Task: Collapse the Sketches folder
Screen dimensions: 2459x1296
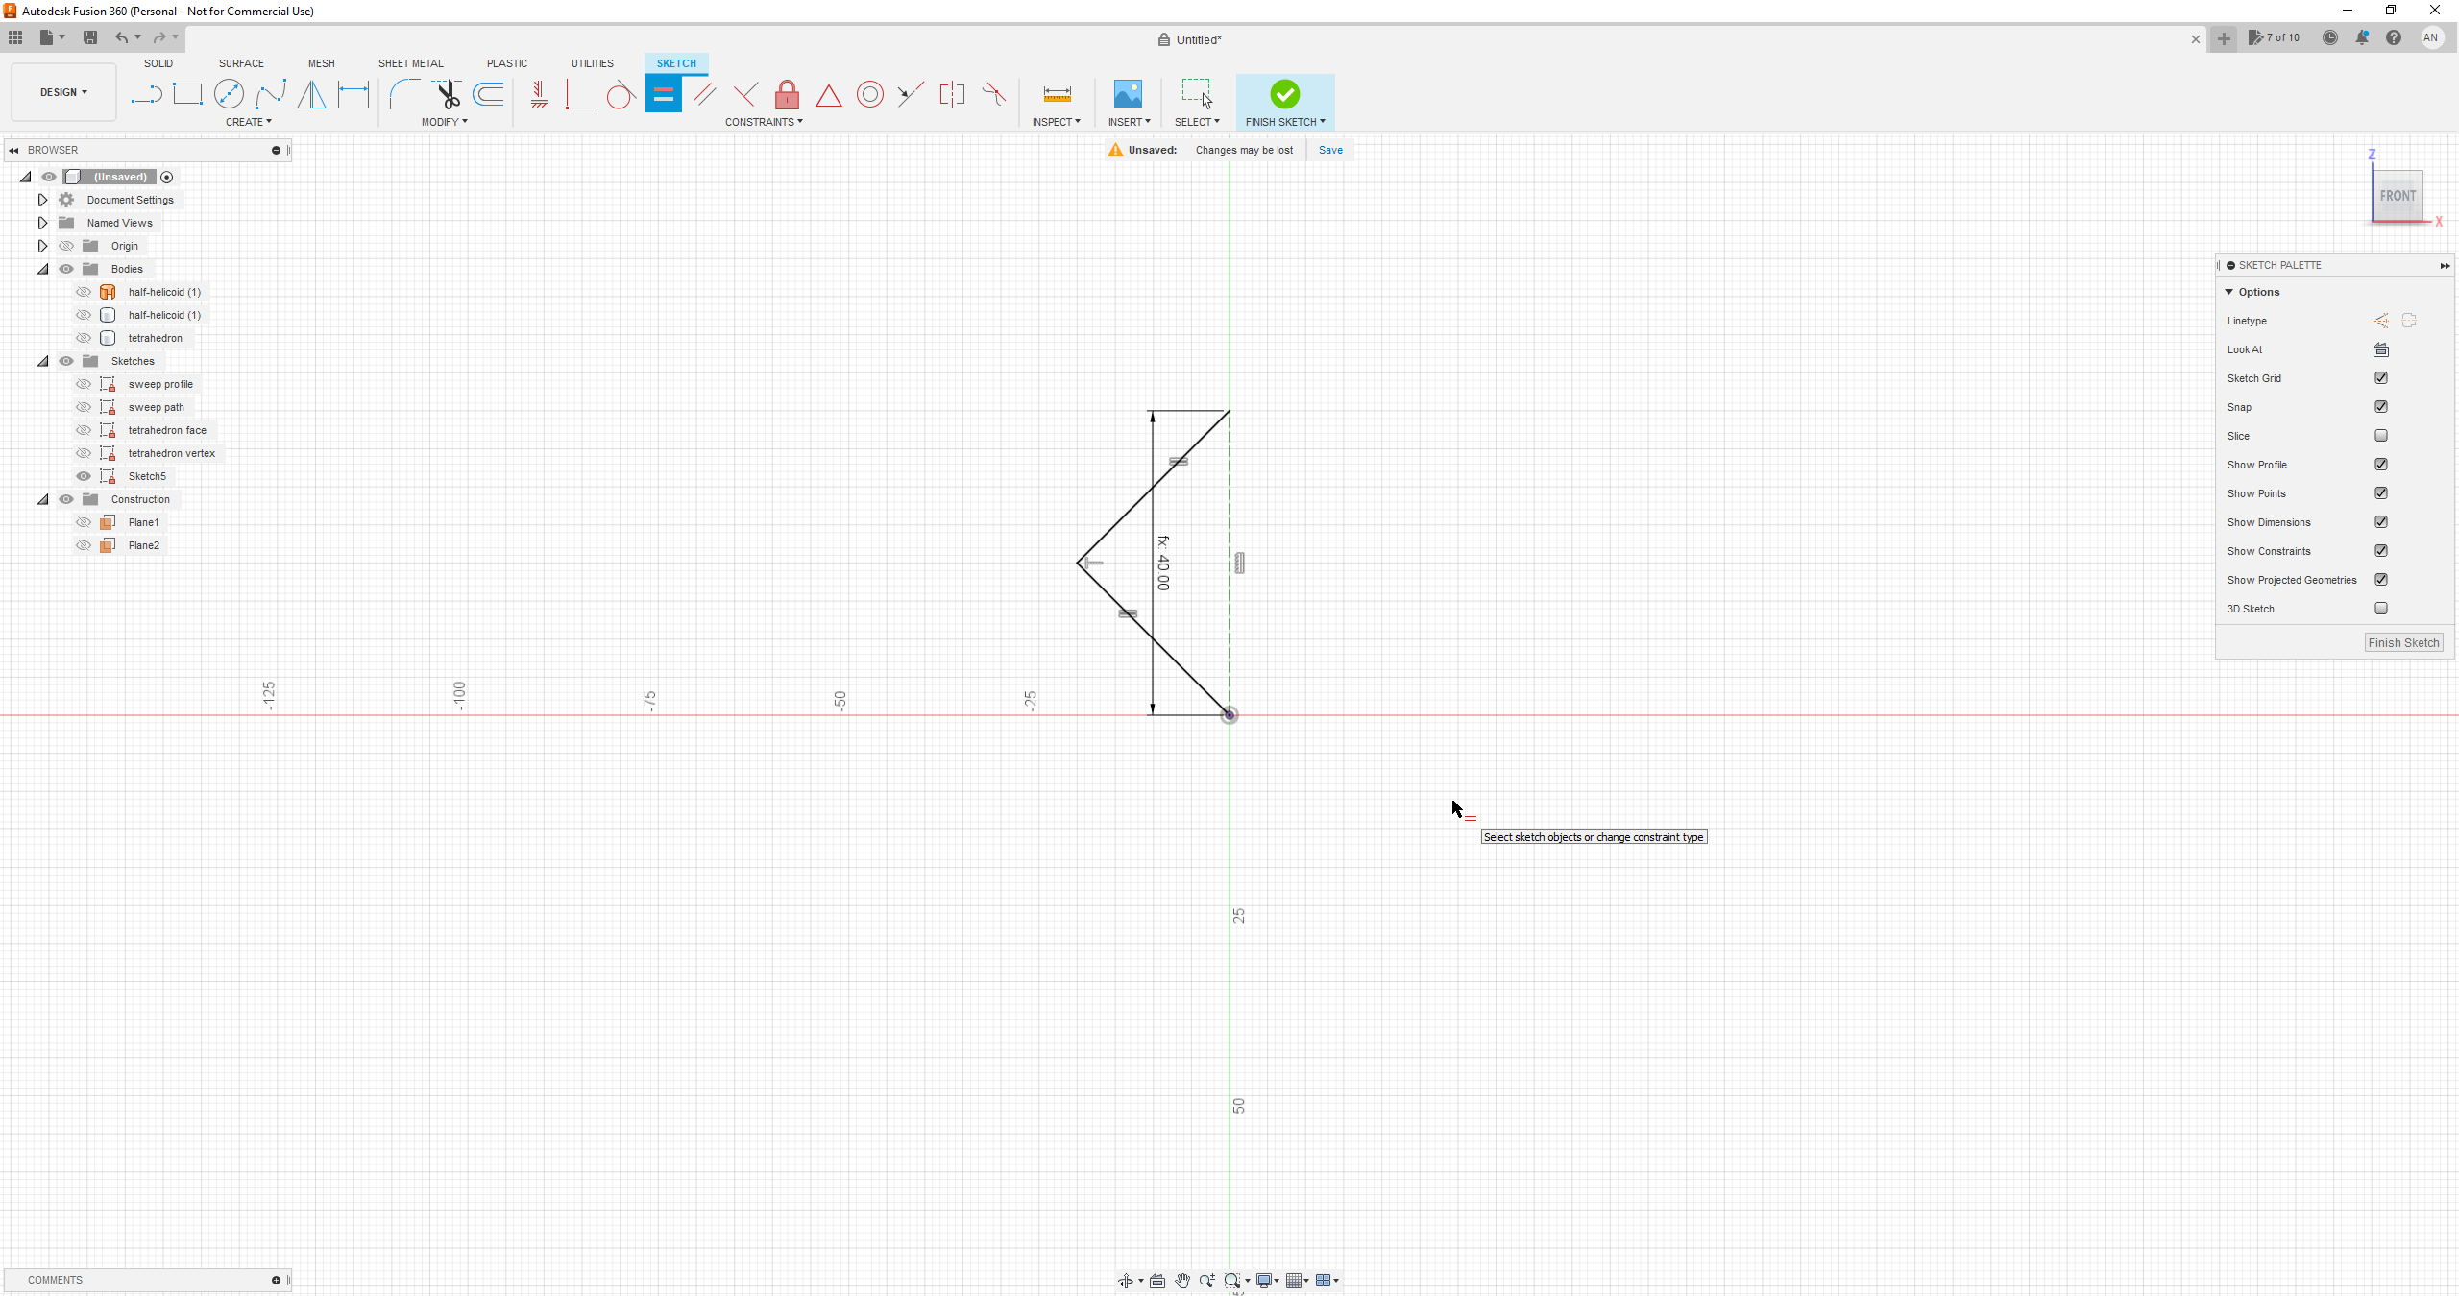Action: 42,361
